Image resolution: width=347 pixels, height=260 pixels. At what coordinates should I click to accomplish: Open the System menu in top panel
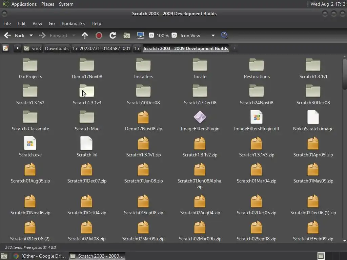tap(66, 4)
